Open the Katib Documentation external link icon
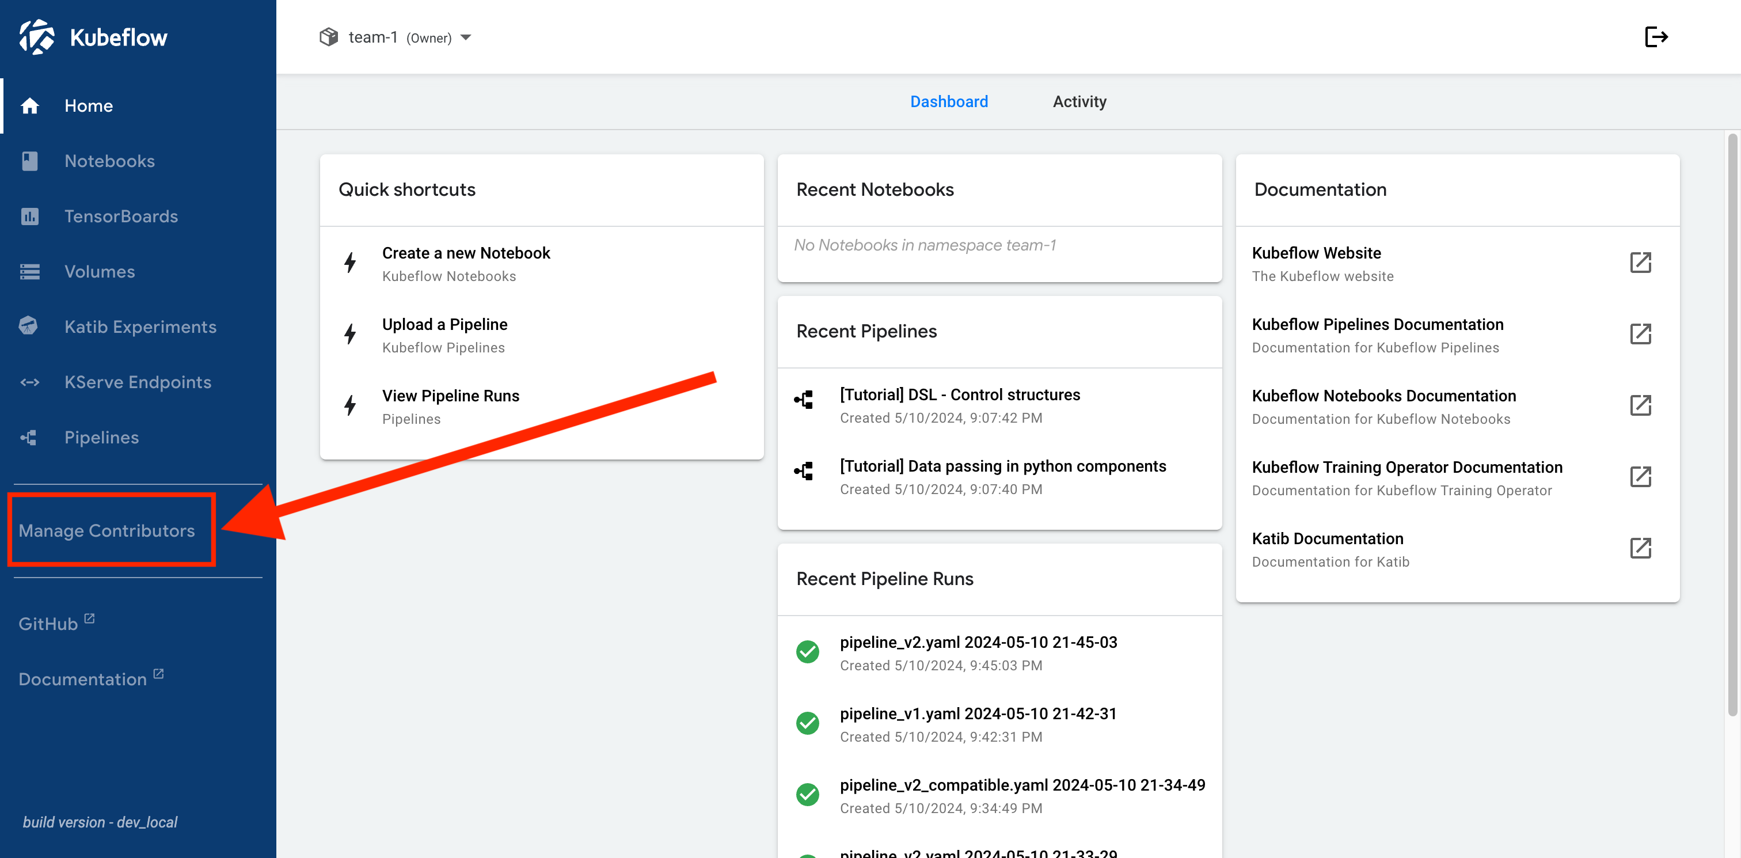The width and height of the screenshot is (1741, 858). (x=1641, y=548)
